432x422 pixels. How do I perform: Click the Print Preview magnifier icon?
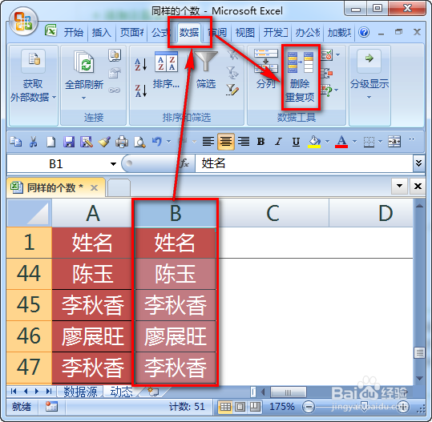139,142
